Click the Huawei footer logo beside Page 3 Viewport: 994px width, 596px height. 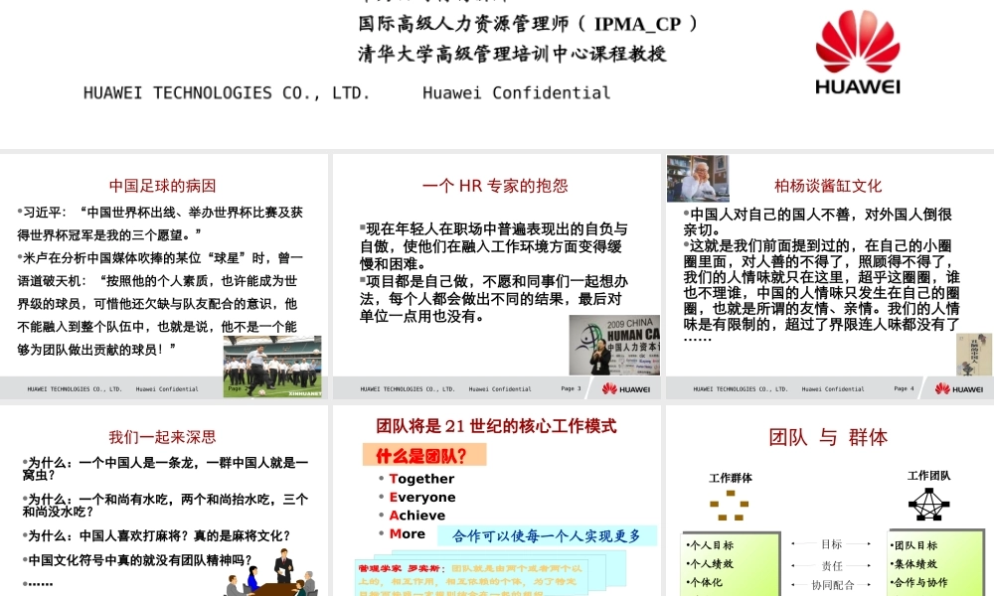625,388
